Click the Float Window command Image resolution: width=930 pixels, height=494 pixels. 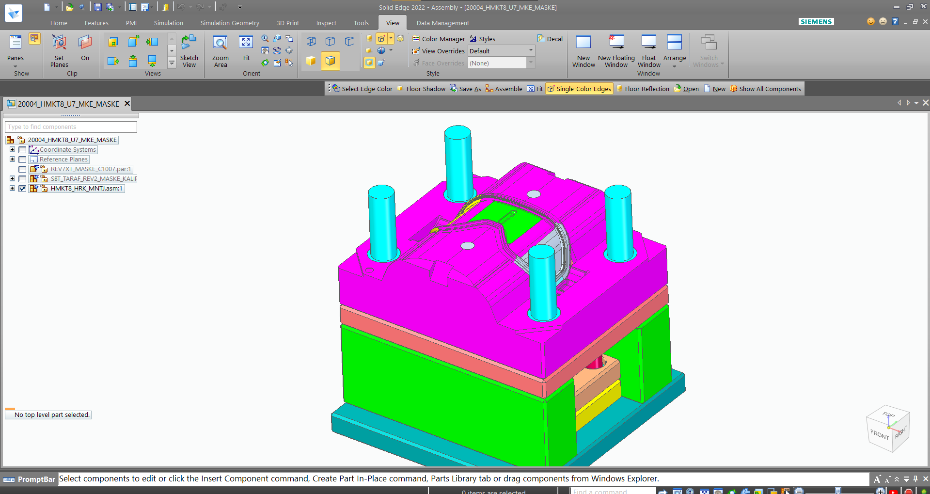(649, 51)
